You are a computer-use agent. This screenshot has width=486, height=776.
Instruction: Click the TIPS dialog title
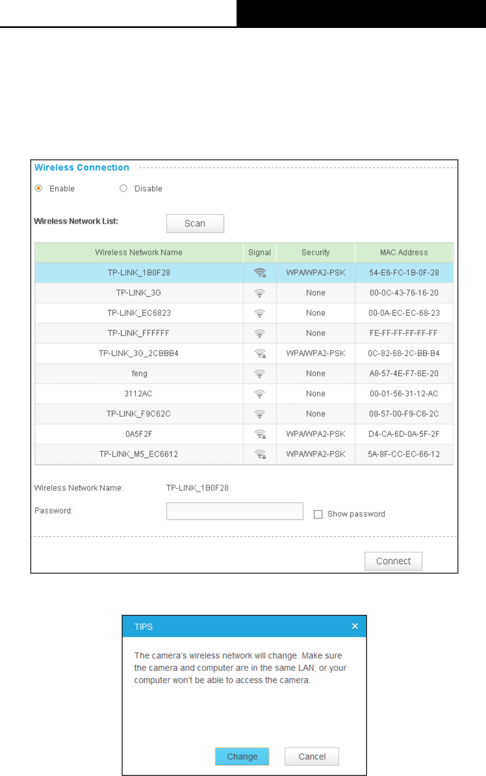tap(144, 627)
